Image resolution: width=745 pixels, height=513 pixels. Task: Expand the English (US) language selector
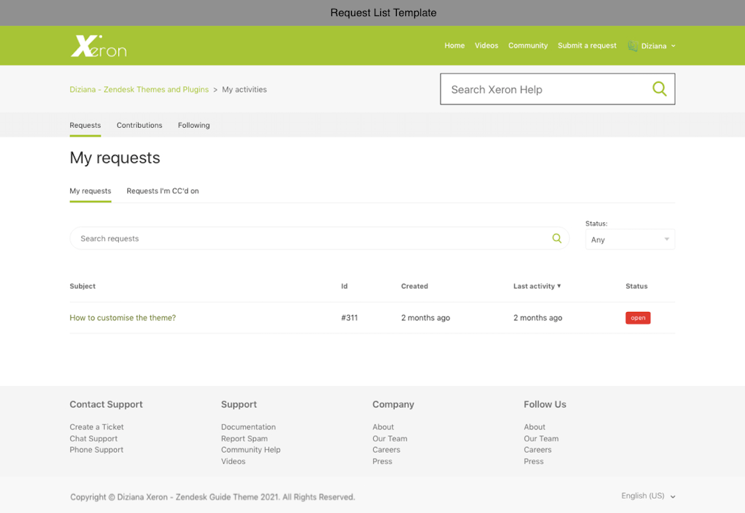click(x=648, y=496)
